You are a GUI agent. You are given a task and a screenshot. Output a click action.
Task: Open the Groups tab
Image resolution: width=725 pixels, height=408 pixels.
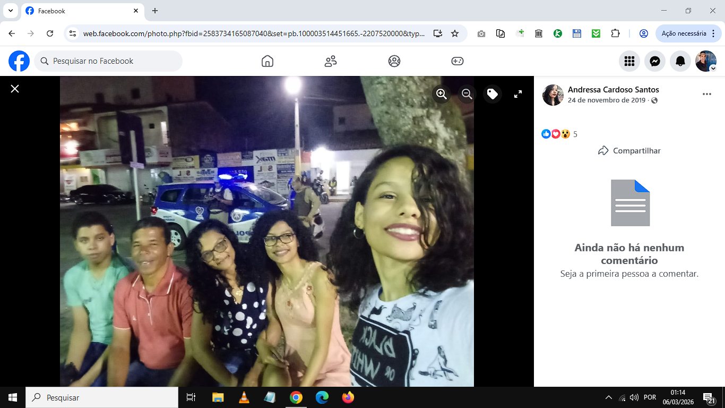[394, 61]
